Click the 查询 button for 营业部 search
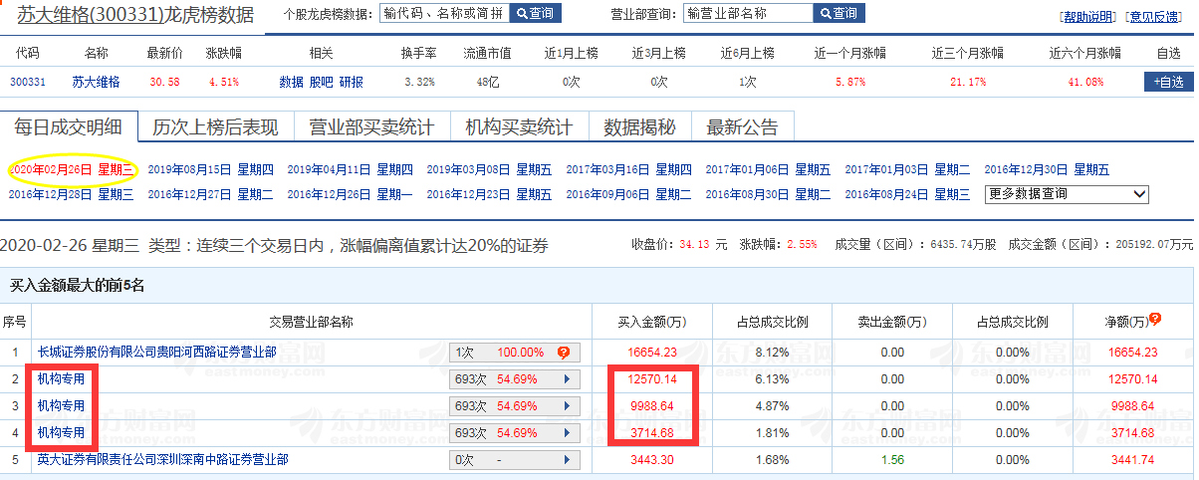 839,13
